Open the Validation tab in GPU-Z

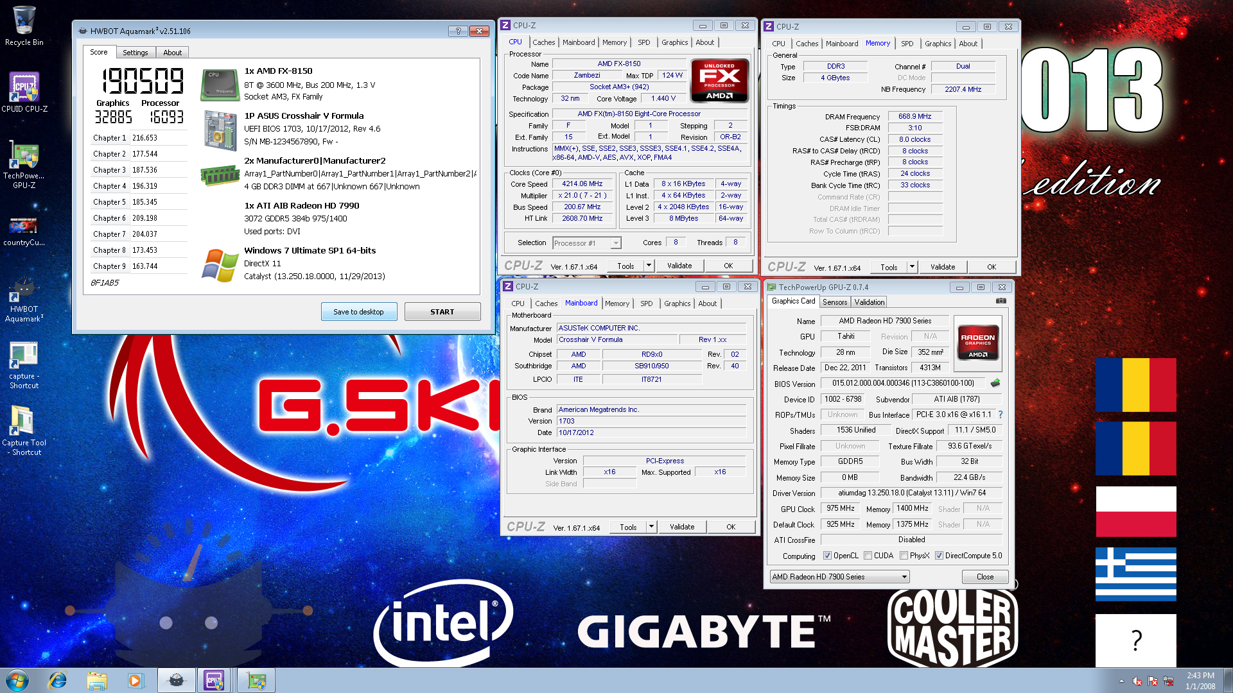click(x=869, y=302)
